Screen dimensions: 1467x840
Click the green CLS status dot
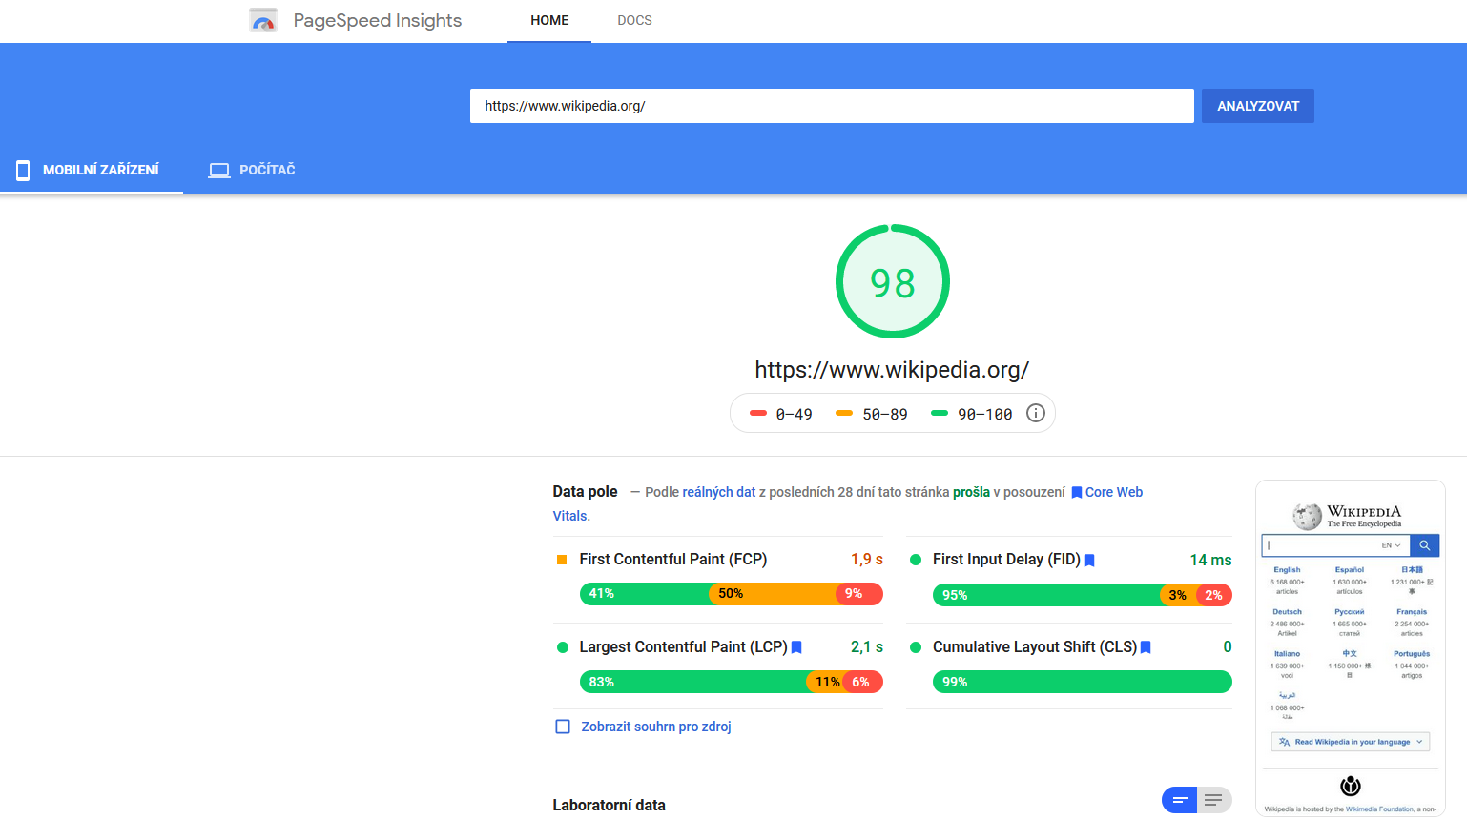[x=916, y=647]
